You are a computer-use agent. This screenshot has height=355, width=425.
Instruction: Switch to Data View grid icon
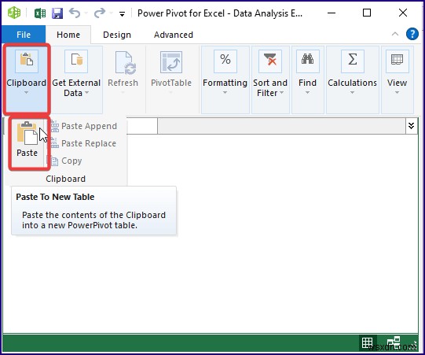click(368, 343)
